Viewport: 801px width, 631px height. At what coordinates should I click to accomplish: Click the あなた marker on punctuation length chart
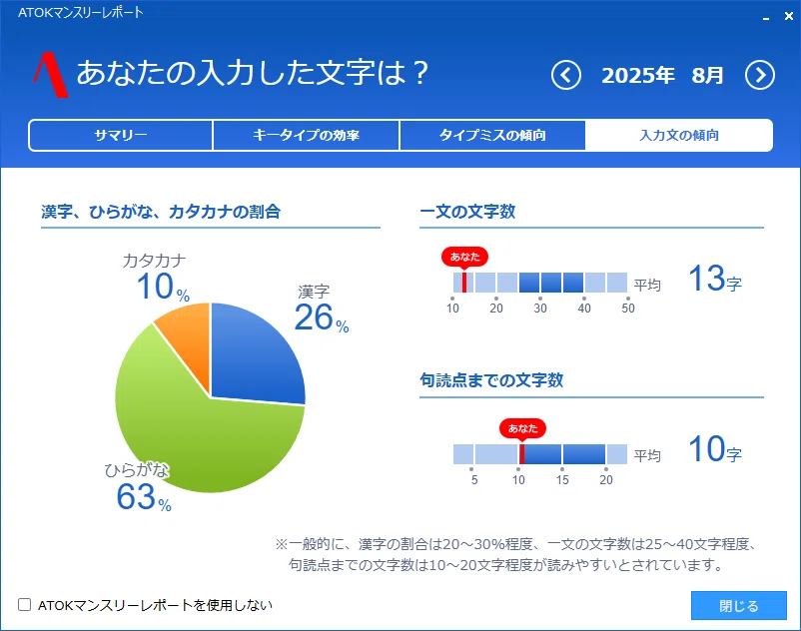(522, 428)
